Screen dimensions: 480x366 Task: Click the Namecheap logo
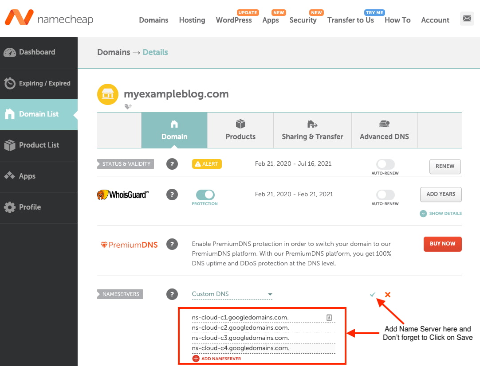(49, 18)
